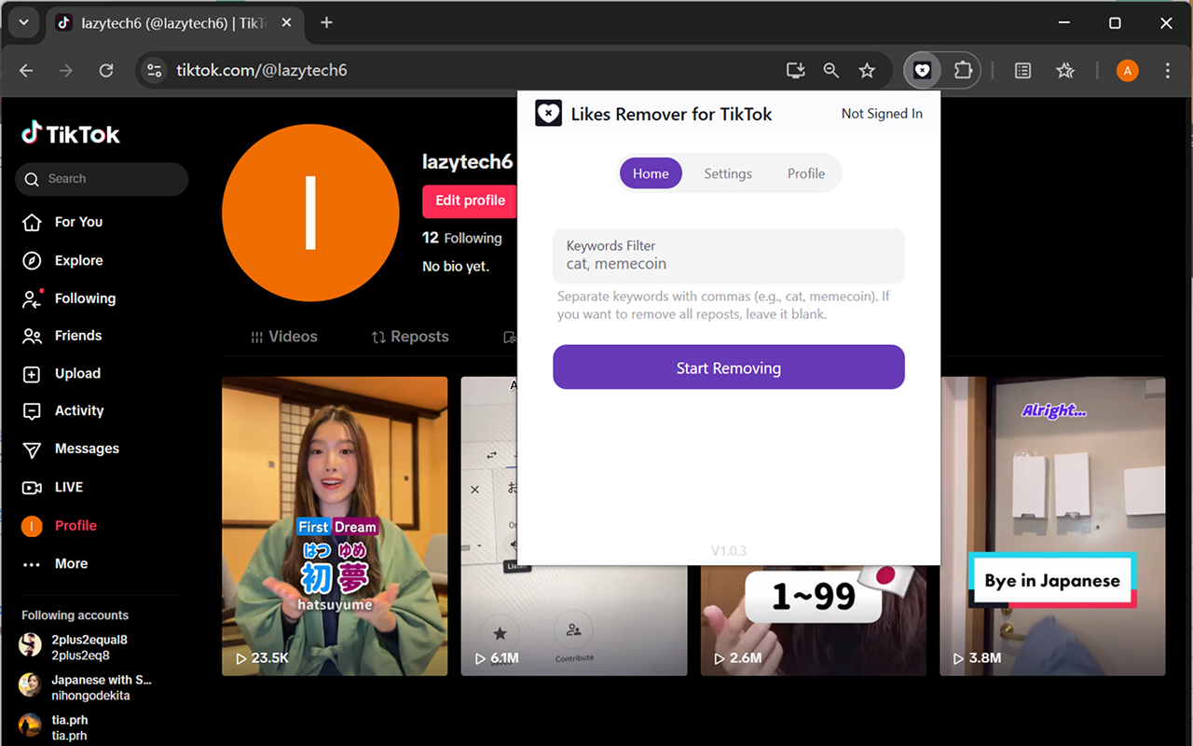Click the install app icon in address bar
The height and width of the screenshot is (746, 1193).
[x=795, y=70]
